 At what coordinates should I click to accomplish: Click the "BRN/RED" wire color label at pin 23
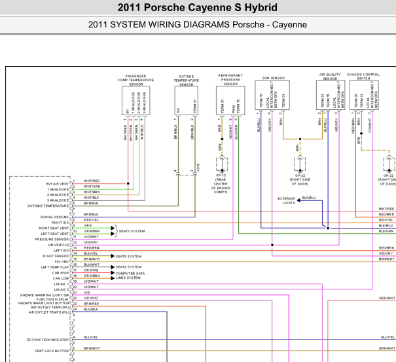pyautogui.click(x=92, y=304)
